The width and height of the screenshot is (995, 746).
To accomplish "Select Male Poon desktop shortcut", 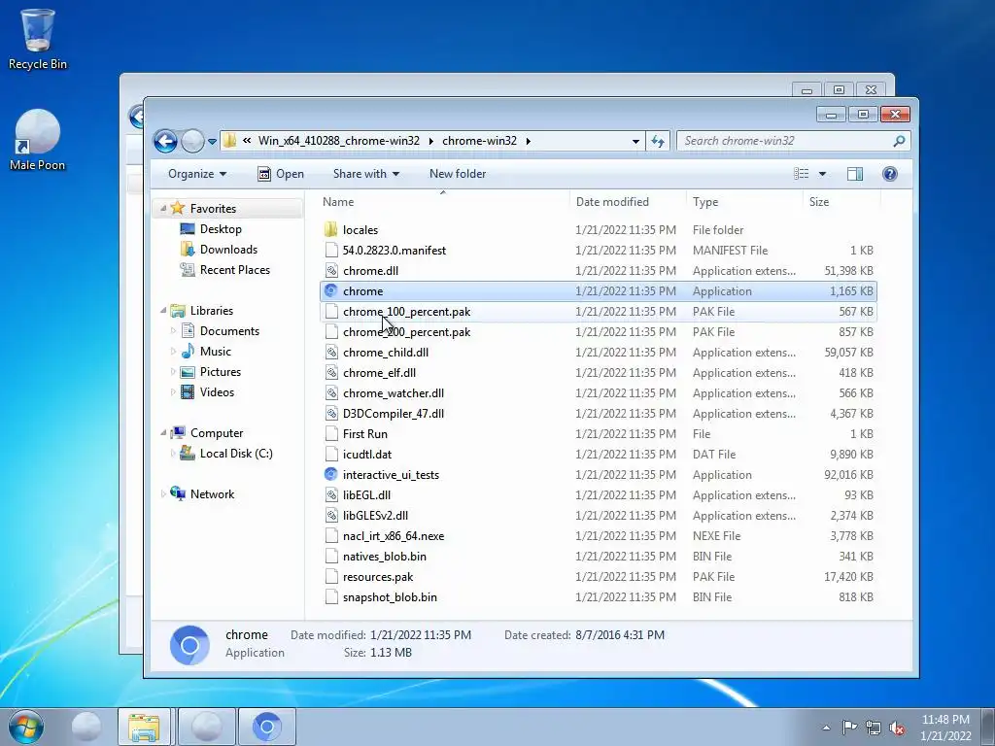I will (x=38, y=140).
